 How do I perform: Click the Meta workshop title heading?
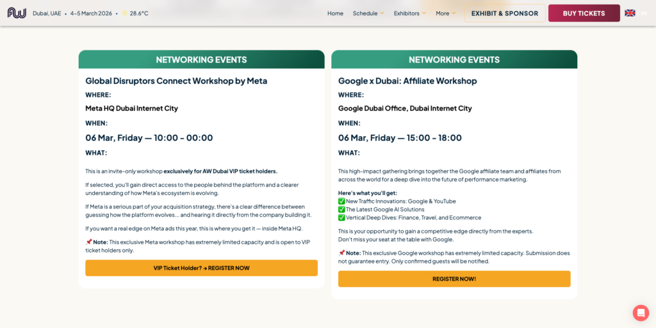176,81
